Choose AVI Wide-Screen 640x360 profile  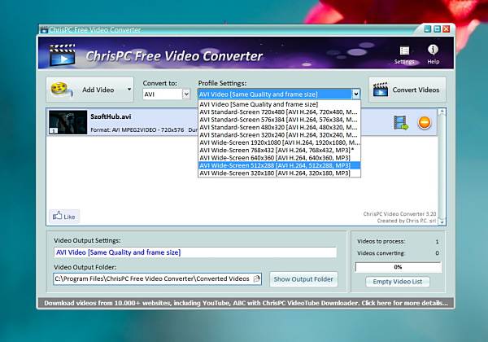click(x=279, y=158)
